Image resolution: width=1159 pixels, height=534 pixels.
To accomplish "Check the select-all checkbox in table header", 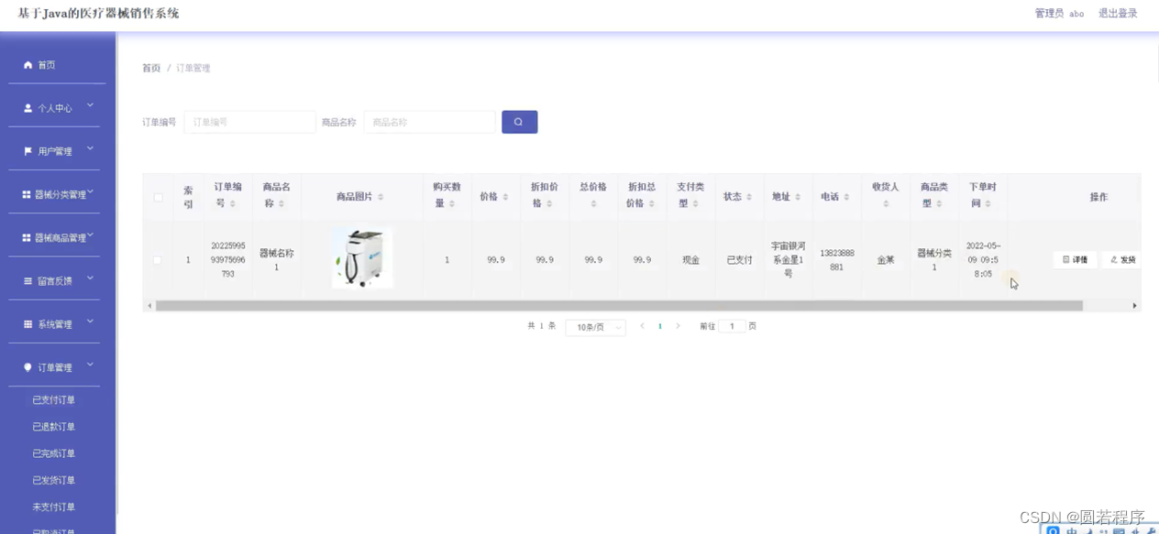I will tap(158, 195).
